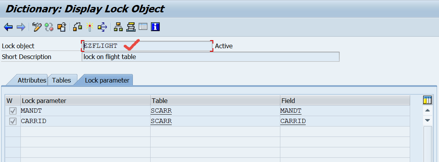Click the Check object icon
Viewport: 439px width, 162px height.
click(x=78, y=27)
